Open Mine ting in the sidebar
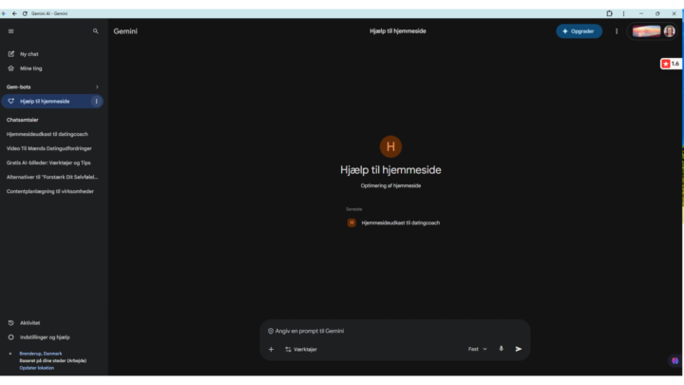Screen dimensions: 684x385 [30, 68]
